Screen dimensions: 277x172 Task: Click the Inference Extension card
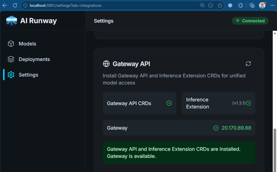(x=219, y=103)
